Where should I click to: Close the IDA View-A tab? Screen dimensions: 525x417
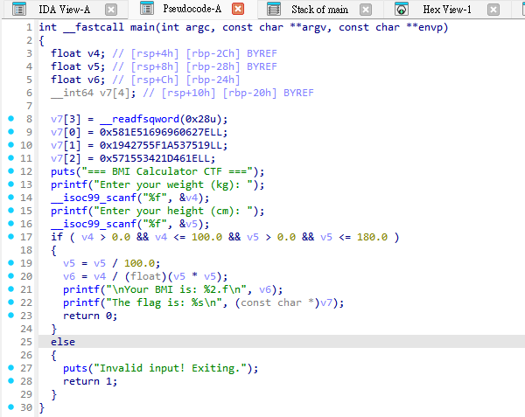click(111, 10)
